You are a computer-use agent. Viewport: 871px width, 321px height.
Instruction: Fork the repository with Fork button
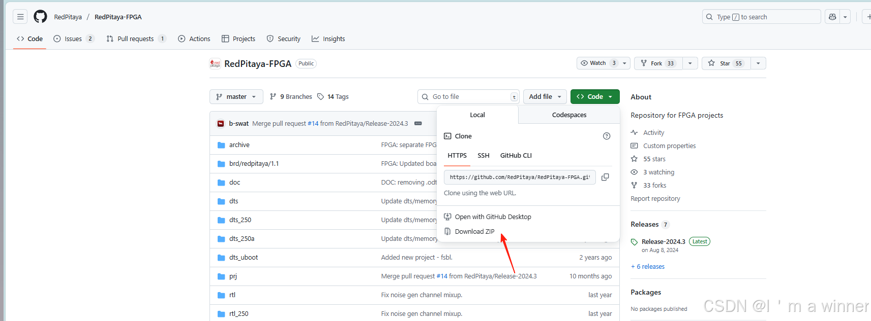click(658, 63)
